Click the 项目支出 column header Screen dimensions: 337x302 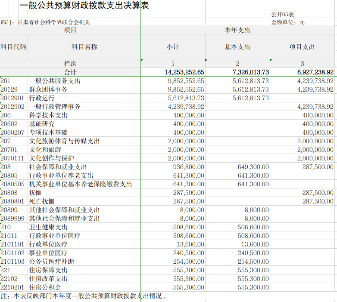click(x=302, y=47)
